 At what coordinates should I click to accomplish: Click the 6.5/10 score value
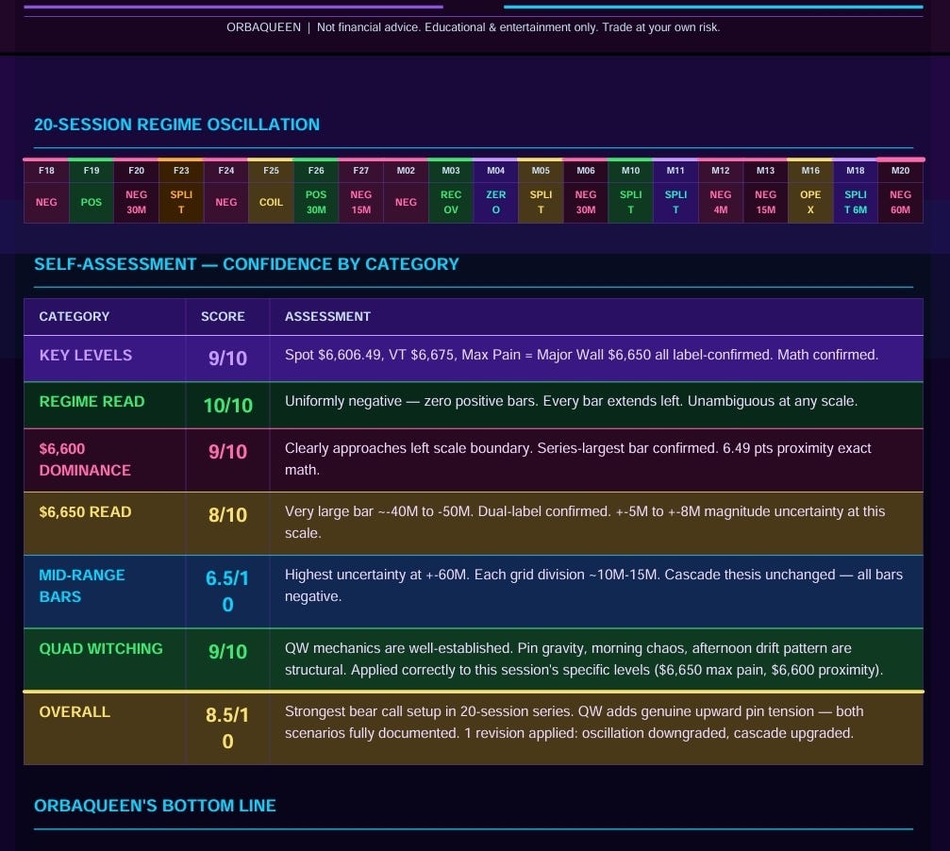[x=227, y=592]
